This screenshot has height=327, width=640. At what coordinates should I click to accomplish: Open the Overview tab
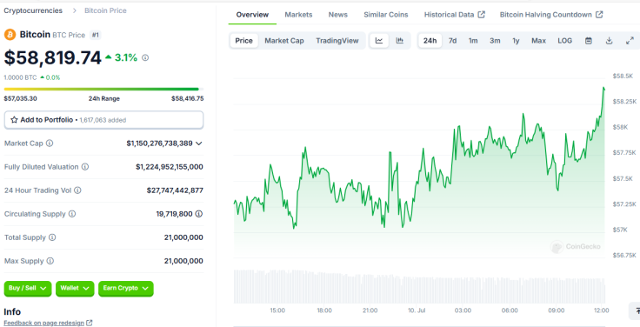click(252, 15)
